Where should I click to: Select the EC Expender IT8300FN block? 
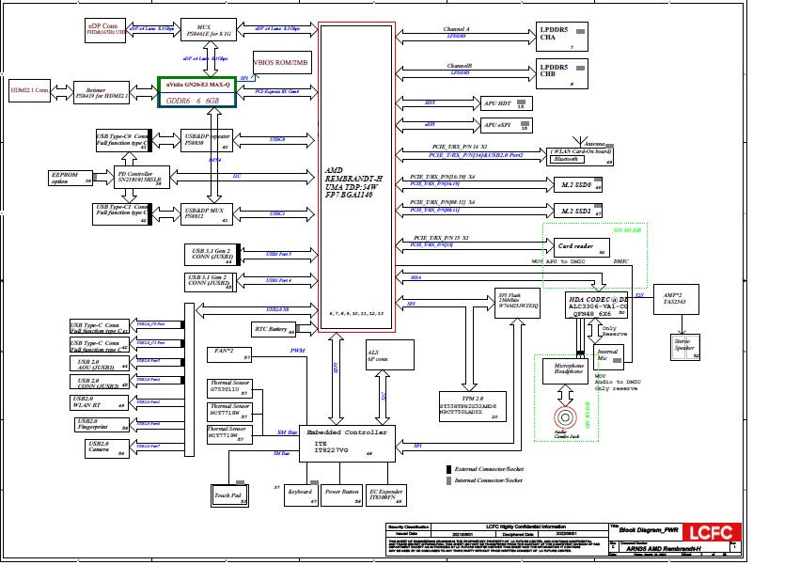tap(386, 495)
